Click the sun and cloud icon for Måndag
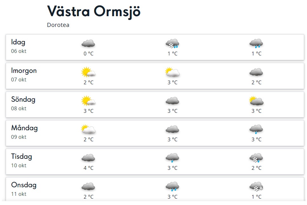This screenshot has width=307, height=205. click(x=88, y=129)
